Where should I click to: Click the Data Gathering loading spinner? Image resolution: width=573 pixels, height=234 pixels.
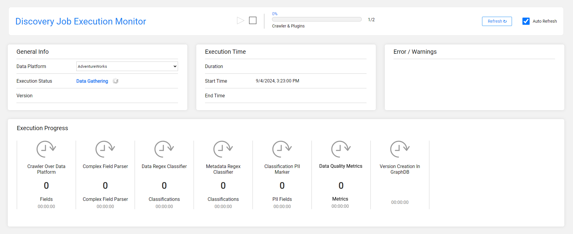point(115,81)
